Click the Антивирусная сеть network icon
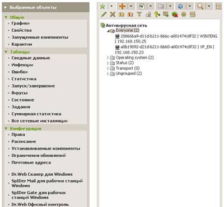224x207 pixels. tap(102, 25)
